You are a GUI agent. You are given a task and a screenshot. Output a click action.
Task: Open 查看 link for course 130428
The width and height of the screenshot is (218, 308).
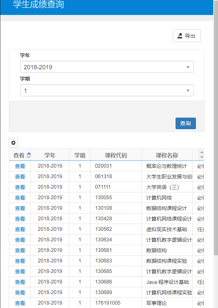point(20,219)
